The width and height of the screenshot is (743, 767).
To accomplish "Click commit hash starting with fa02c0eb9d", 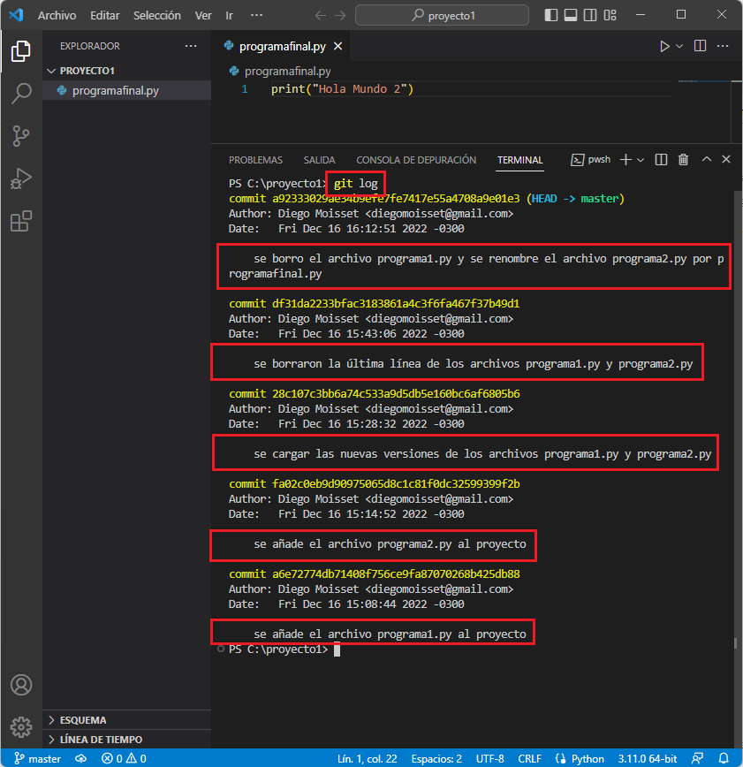I will (x=396, y=483).
